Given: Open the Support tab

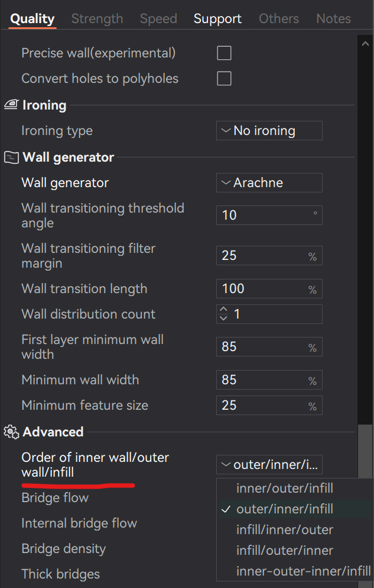Looking at the screenshot, I should click(x=217, y=18).
